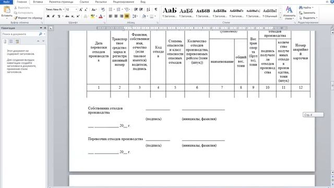Switch to the View (Вид) tab
The height and width of the screenshot is (188, 334).
point(143,2)
